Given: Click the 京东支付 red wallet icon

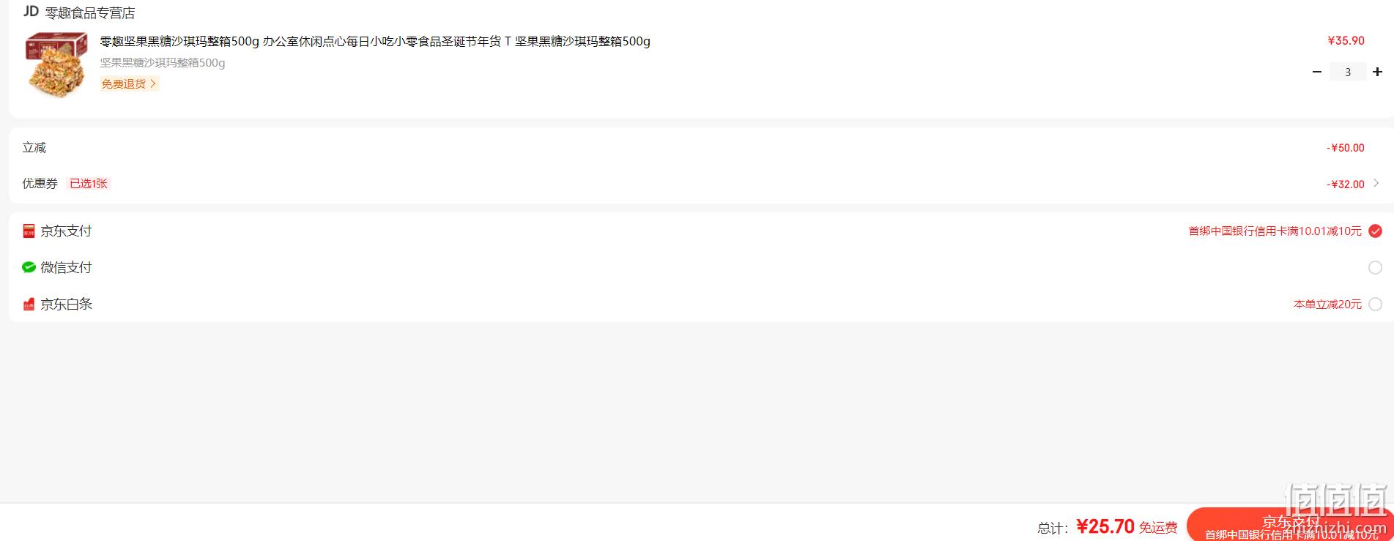Looking at the screenshot, I should click(x=29, y=231).
